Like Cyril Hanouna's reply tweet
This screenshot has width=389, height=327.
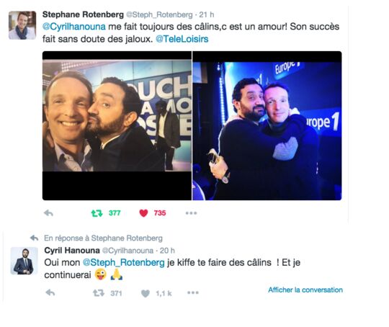pos(146,293)
